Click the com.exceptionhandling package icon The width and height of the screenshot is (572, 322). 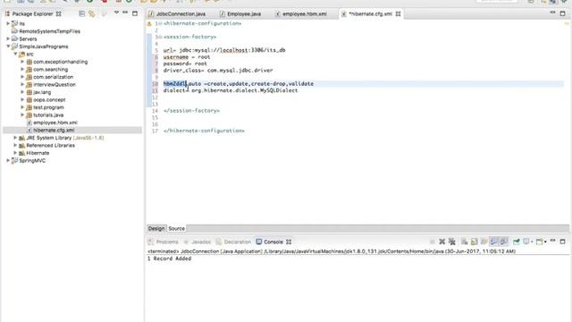click(29, 62)
